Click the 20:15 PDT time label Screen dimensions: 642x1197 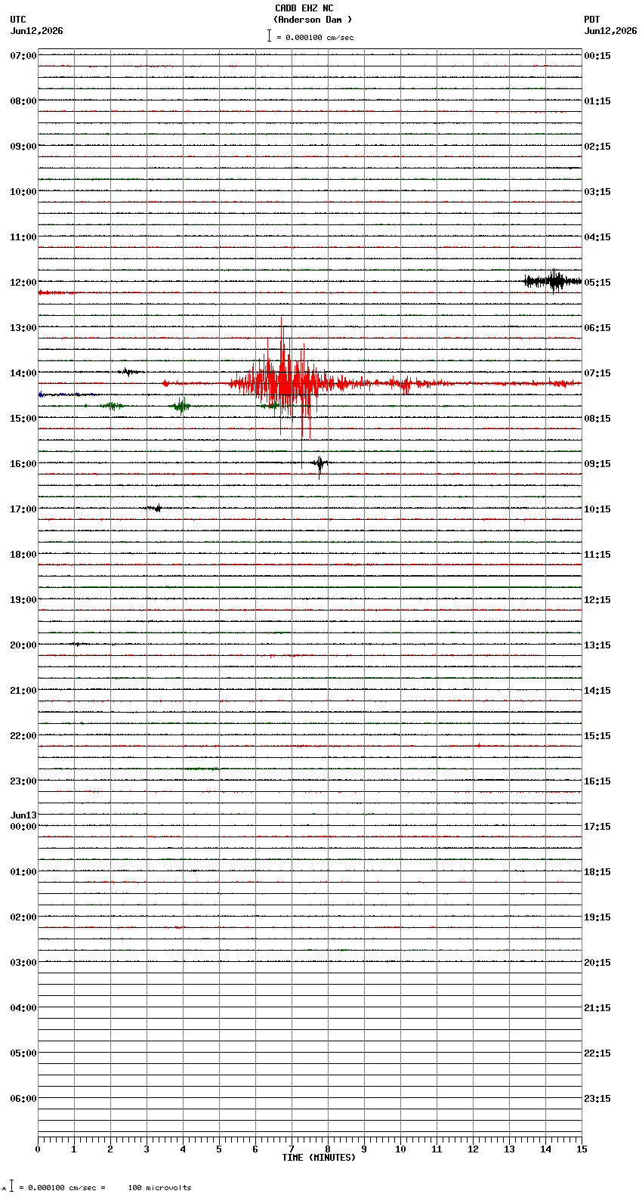[x=597, y=963]
